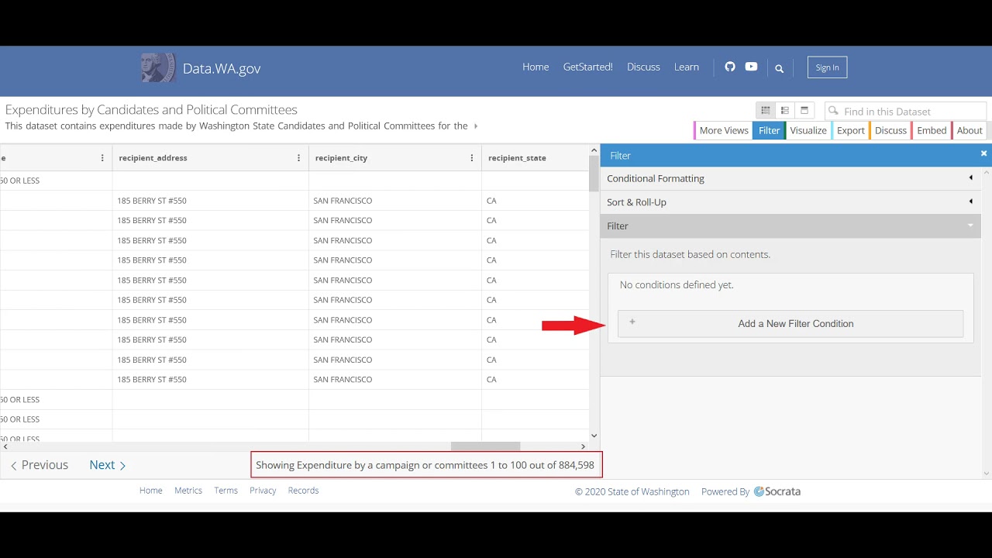
Task: Open the footer Records link
Action: click(x=303, y=491)
